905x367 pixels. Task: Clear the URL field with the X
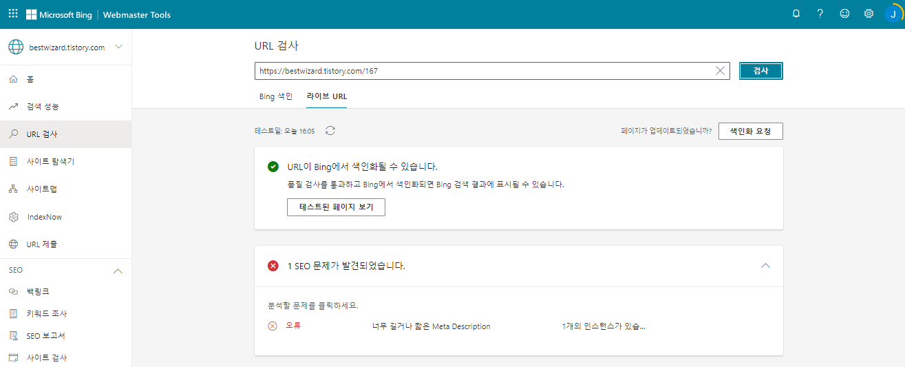(x=721, y=71)
